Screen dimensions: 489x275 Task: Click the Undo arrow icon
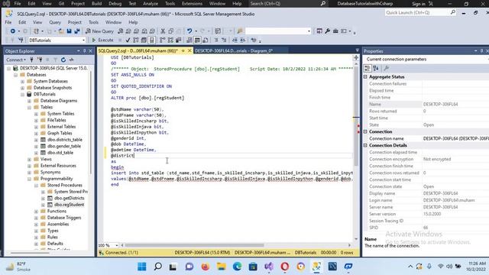click(189, 31)
